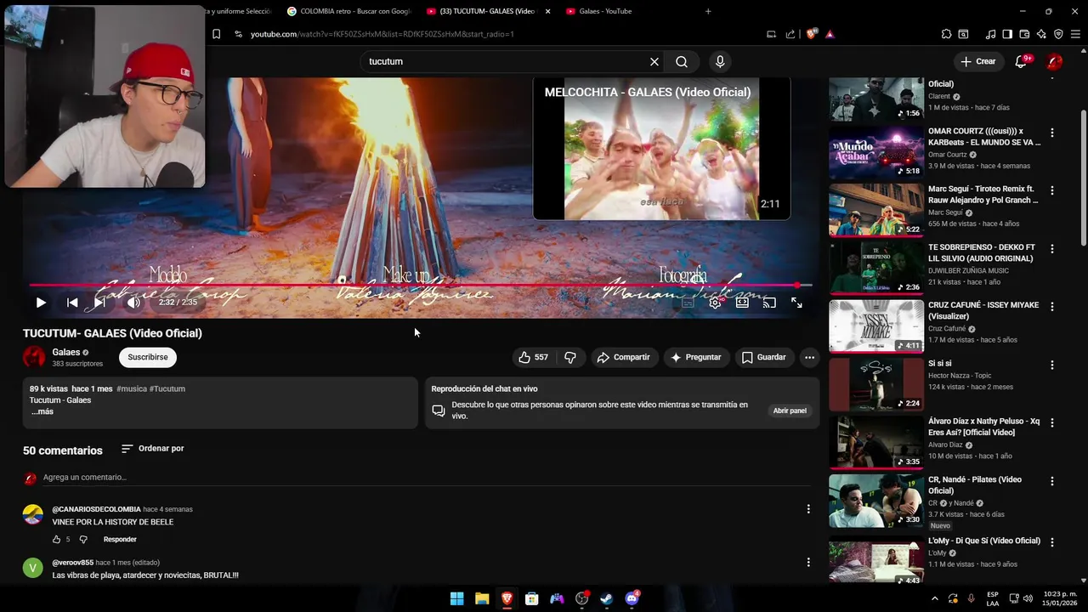Play the TUCUTUM video
The image size is (1088, 612).
click(41, 303)
